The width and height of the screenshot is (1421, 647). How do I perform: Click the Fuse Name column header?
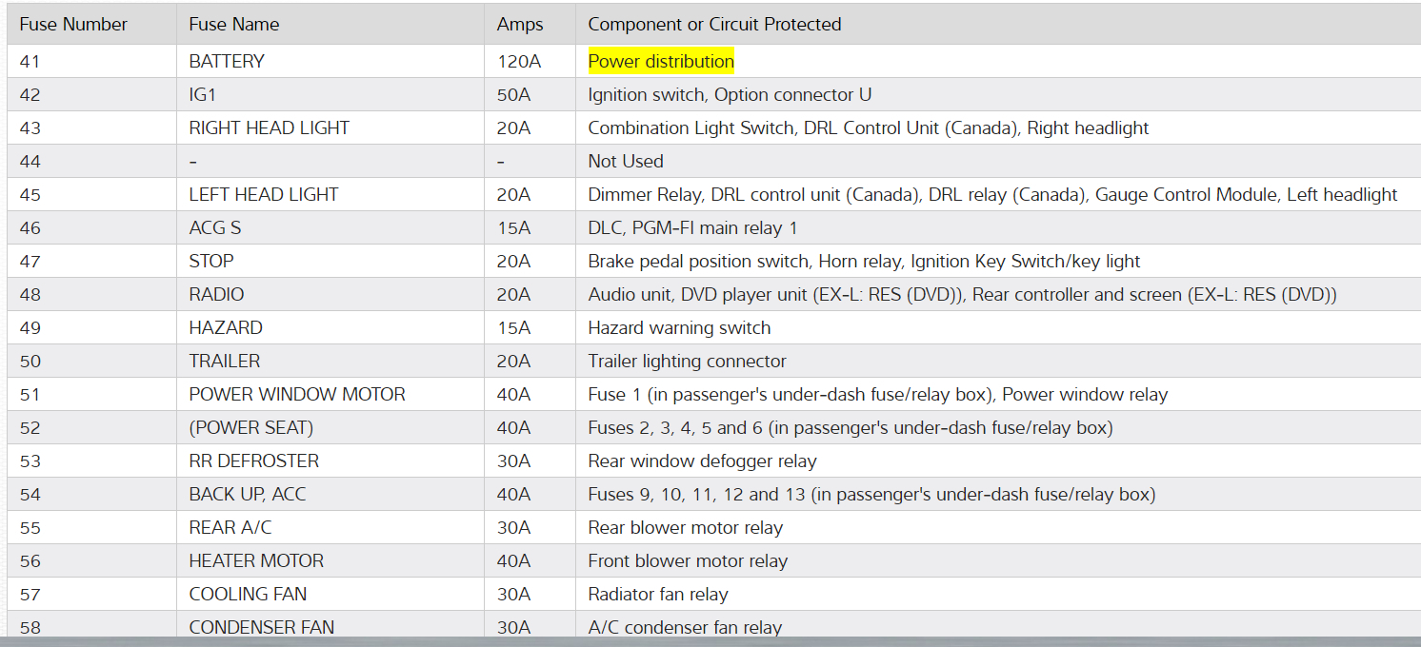pyautogui.click(x=234, y=25)
